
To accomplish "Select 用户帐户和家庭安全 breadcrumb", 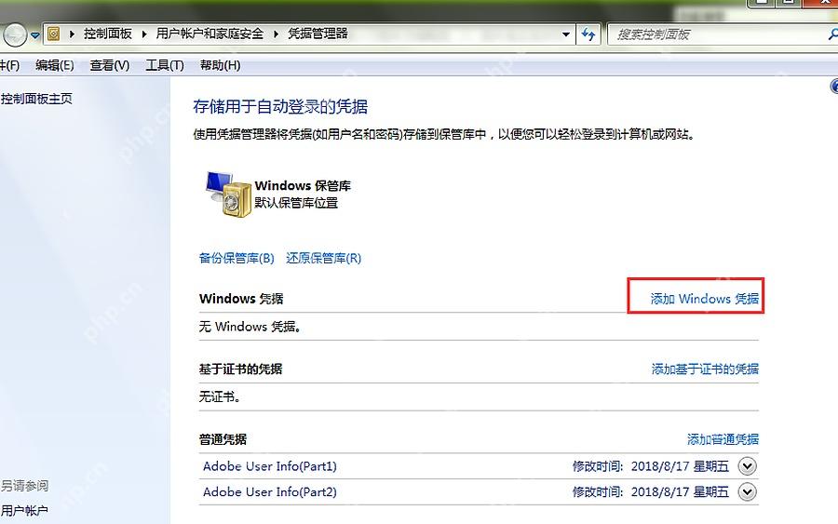I will 209,34.
